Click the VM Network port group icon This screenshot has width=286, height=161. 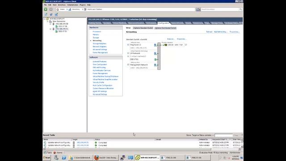155,54
